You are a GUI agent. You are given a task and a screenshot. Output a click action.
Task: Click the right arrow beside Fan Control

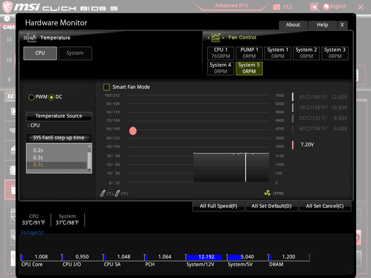coord(223,38)
